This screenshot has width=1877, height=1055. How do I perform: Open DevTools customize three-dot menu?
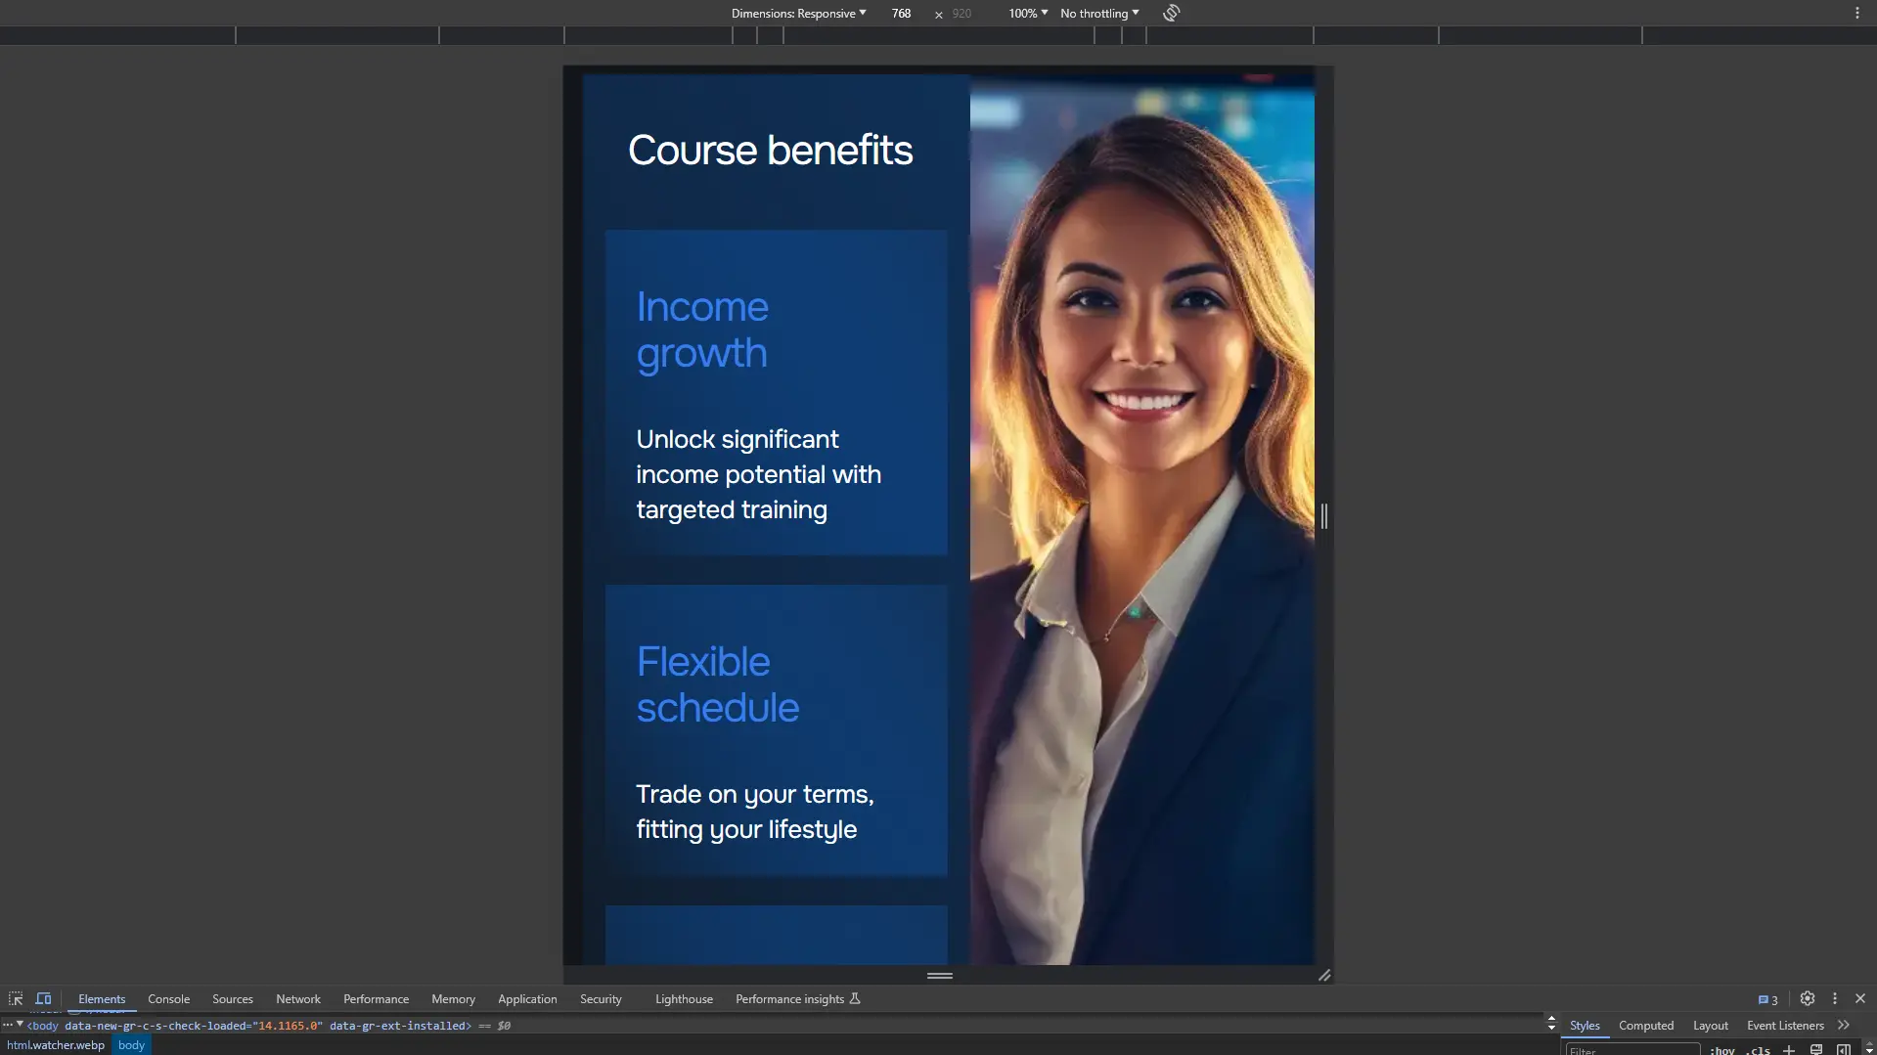[1834, 998]
